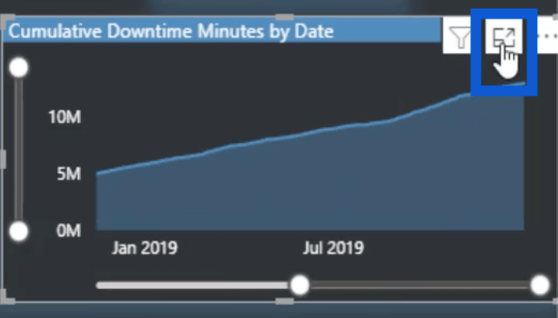This screenshot has height=318, width=558.
Task: Select the top handle of vertical zoom slider
Action: click(18, 67)
